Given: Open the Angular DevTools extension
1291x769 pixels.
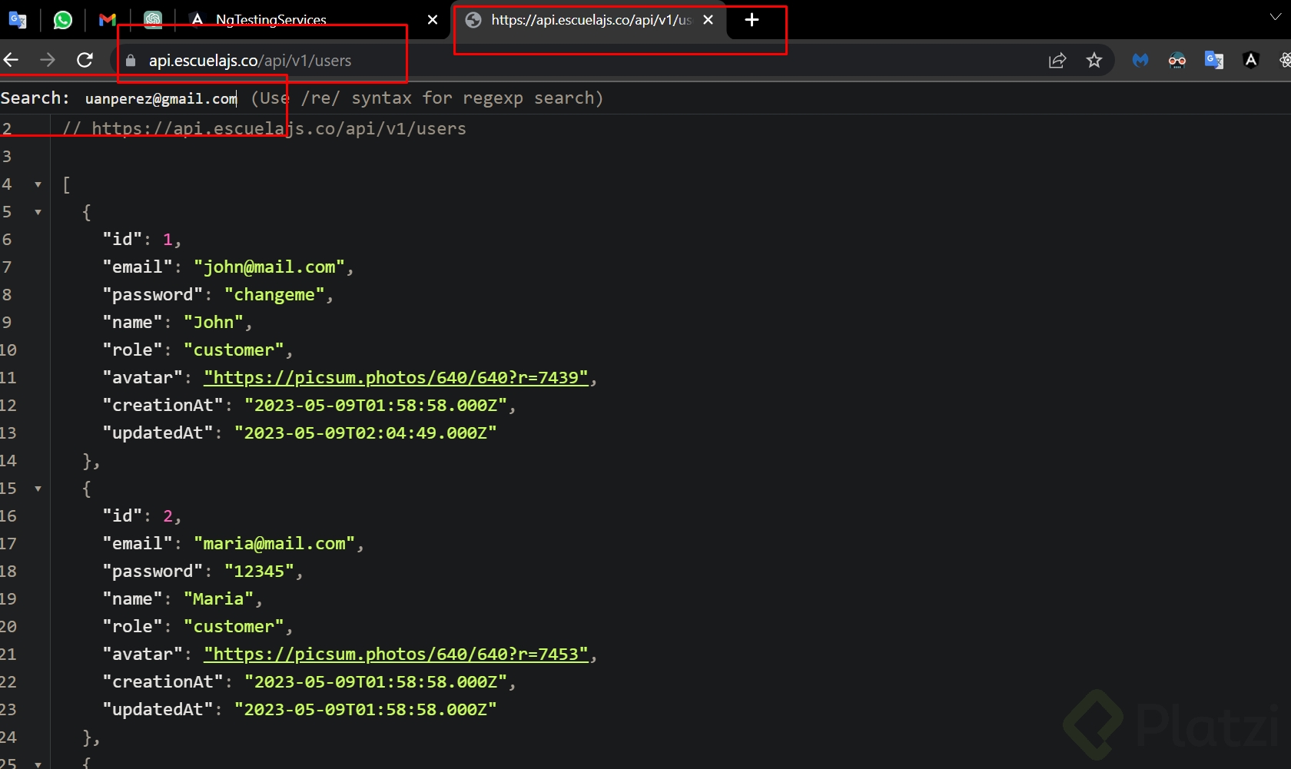Looking at the screenshot, I should (1251, 60).
